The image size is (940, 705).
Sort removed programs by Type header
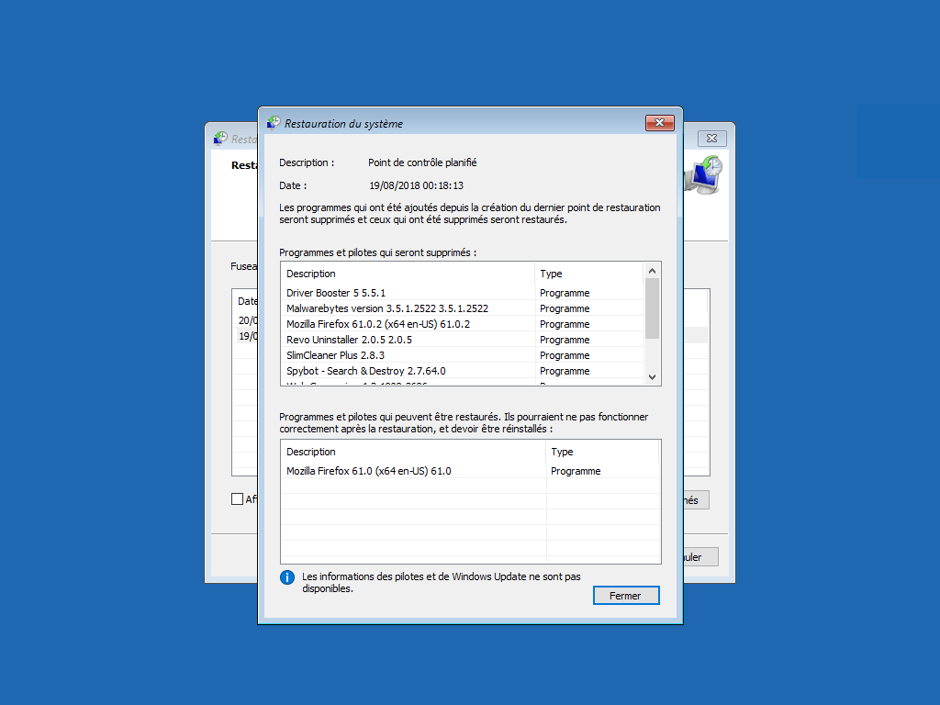[x=588, y=274]
